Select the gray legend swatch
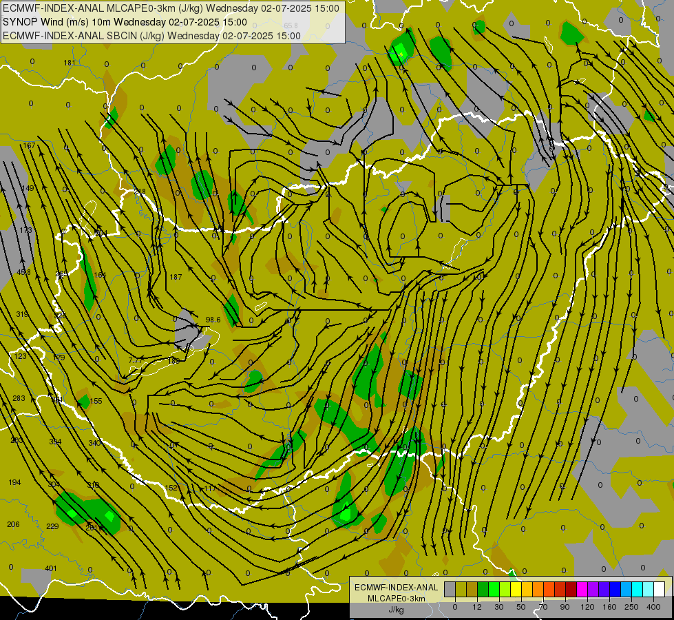The height and width of the screenshot is (620, 674). [450, 589]
